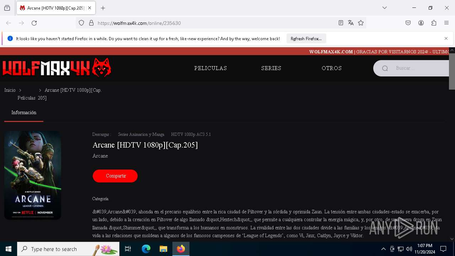
Task: Open the notification center icon
Action: click(443, 249)
